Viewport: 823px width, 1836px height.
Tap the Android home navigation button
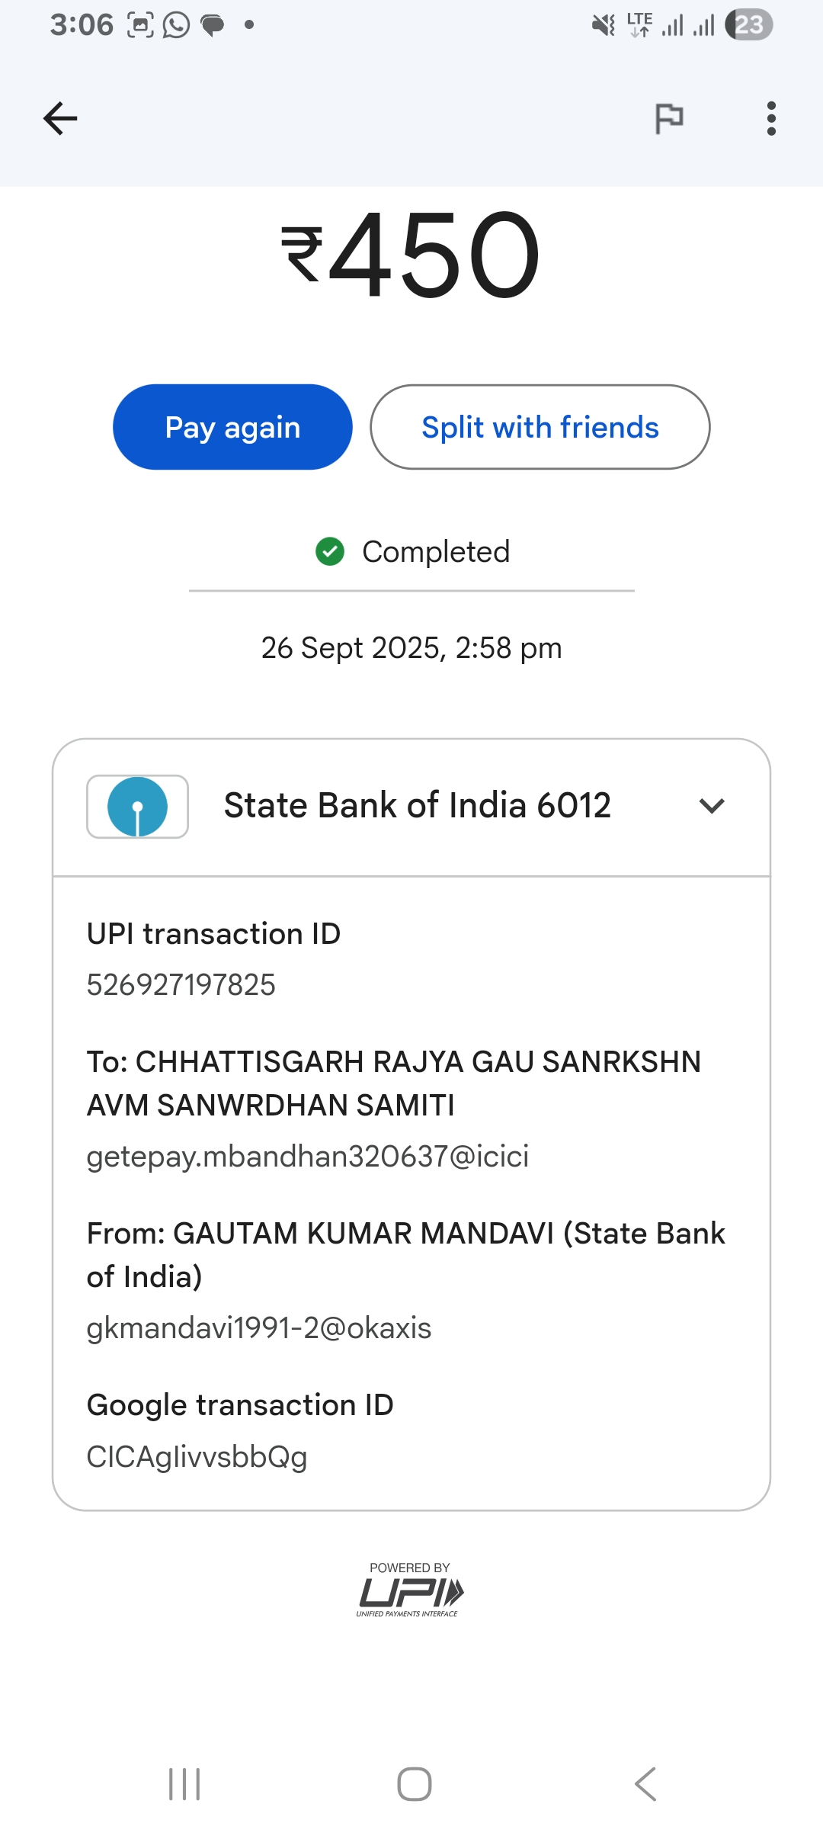[414, 1784]
